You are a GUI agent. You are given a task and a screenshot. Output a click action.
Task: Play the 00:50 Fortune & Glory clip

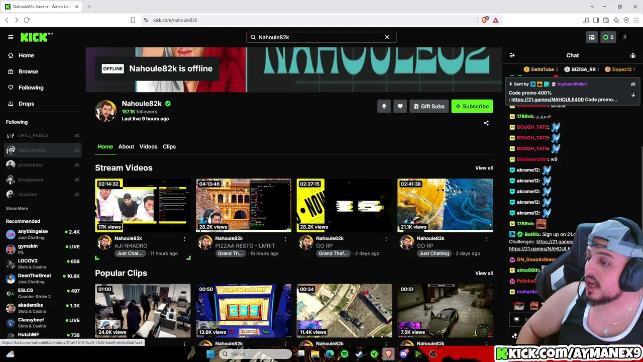(x=244, y=311)
